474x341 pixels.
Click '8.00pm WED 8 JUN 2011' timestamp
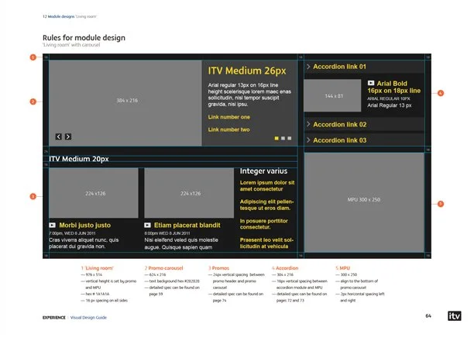pos(167,233)
